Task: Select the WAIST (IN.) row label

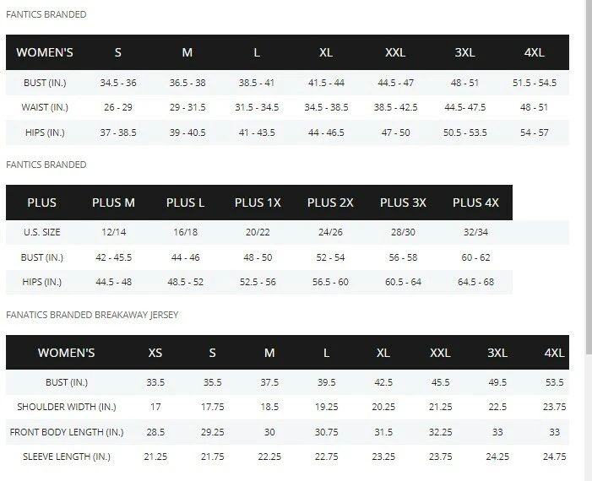Action: point(47,108)
